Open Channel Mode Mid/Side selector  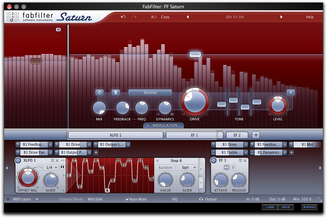(x=95, y=199)
